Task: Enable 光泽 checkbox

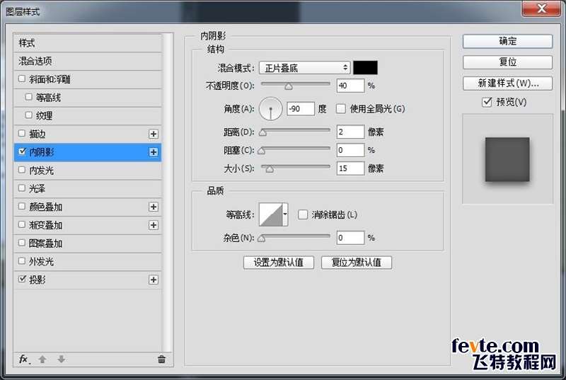Action: [x=22, y=188]
